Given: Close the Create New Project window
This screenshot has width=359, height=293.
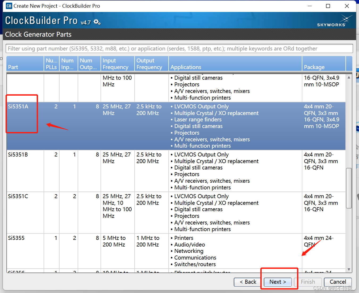Looking at the screenshot, I should point(347,6).
